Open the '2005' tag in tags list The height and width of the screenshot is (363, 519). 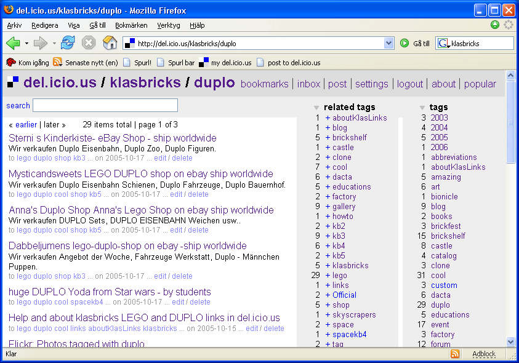(x=439, y=137)
